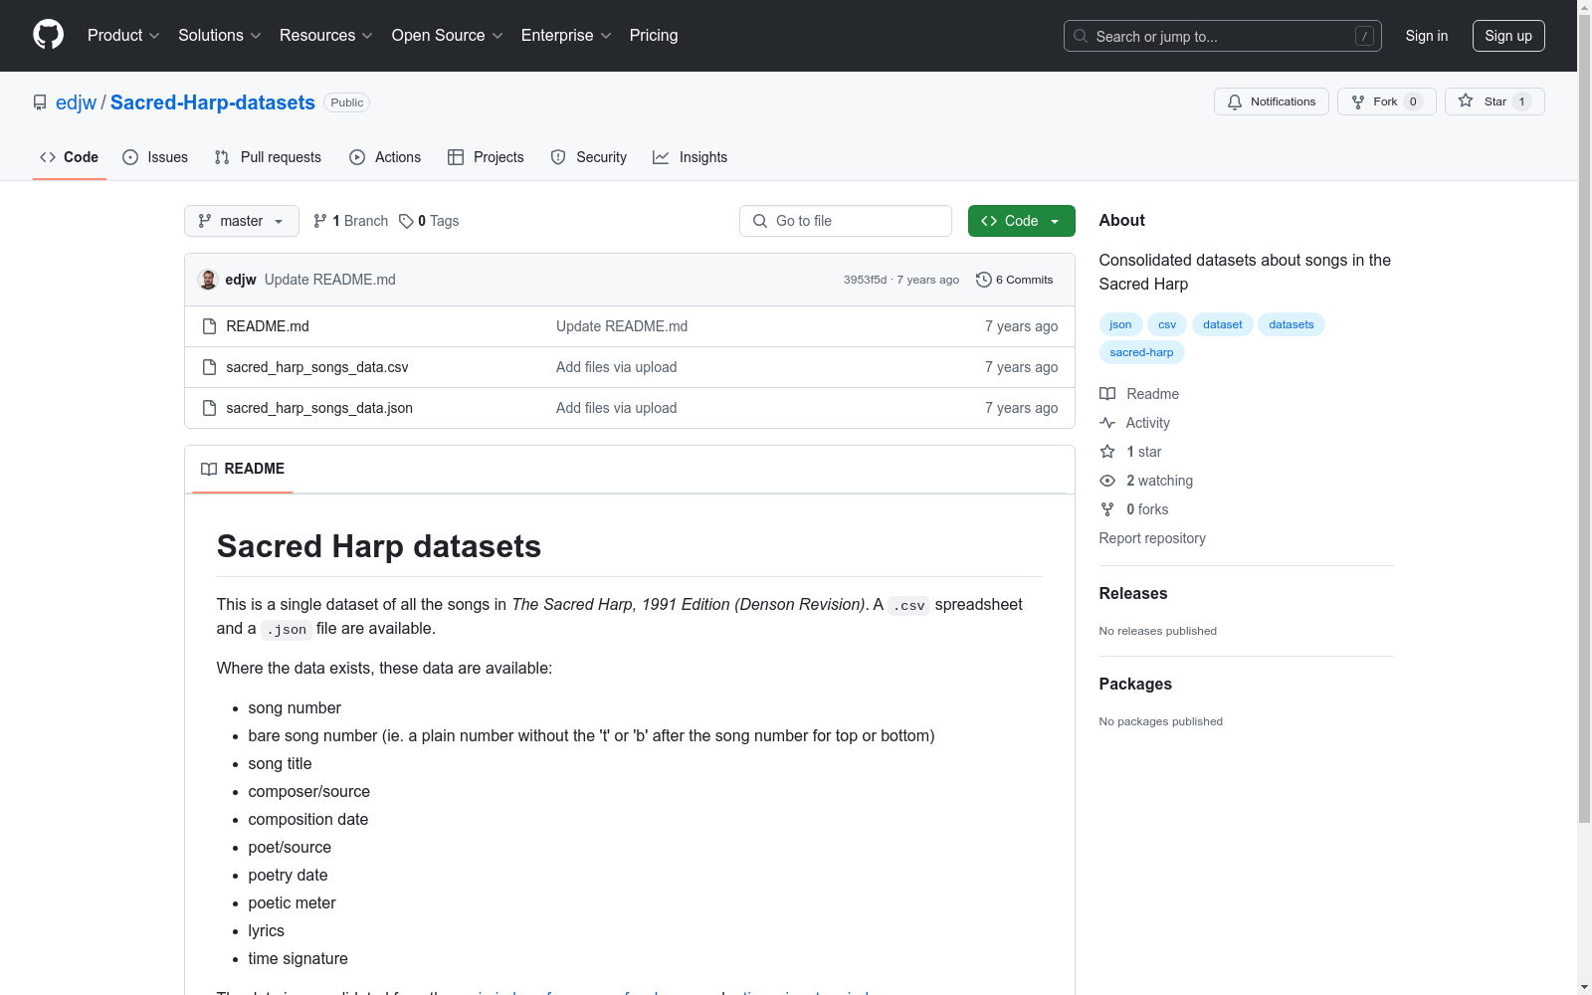Click the datasets topic tag

(x=1292, y=324)
